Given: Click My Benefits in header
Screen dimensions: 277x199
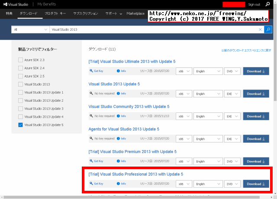Looking at the screenshot, I should coord(47,4).
